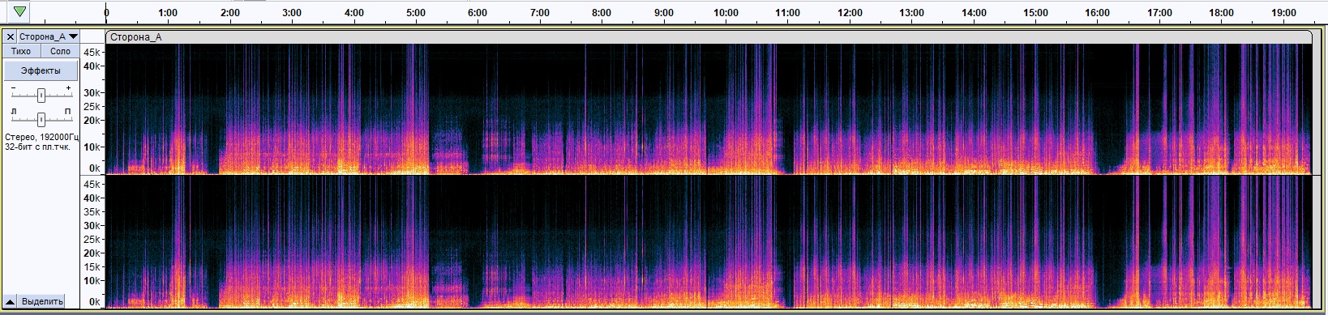Click the 5:00 mark on the time ruler
The height and width of the screenshot is (315, 1328).
pyautogui.click(x=416, y=13)
